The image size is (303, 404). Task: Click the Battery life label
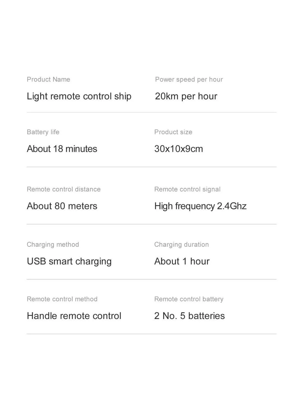[43, 132]
